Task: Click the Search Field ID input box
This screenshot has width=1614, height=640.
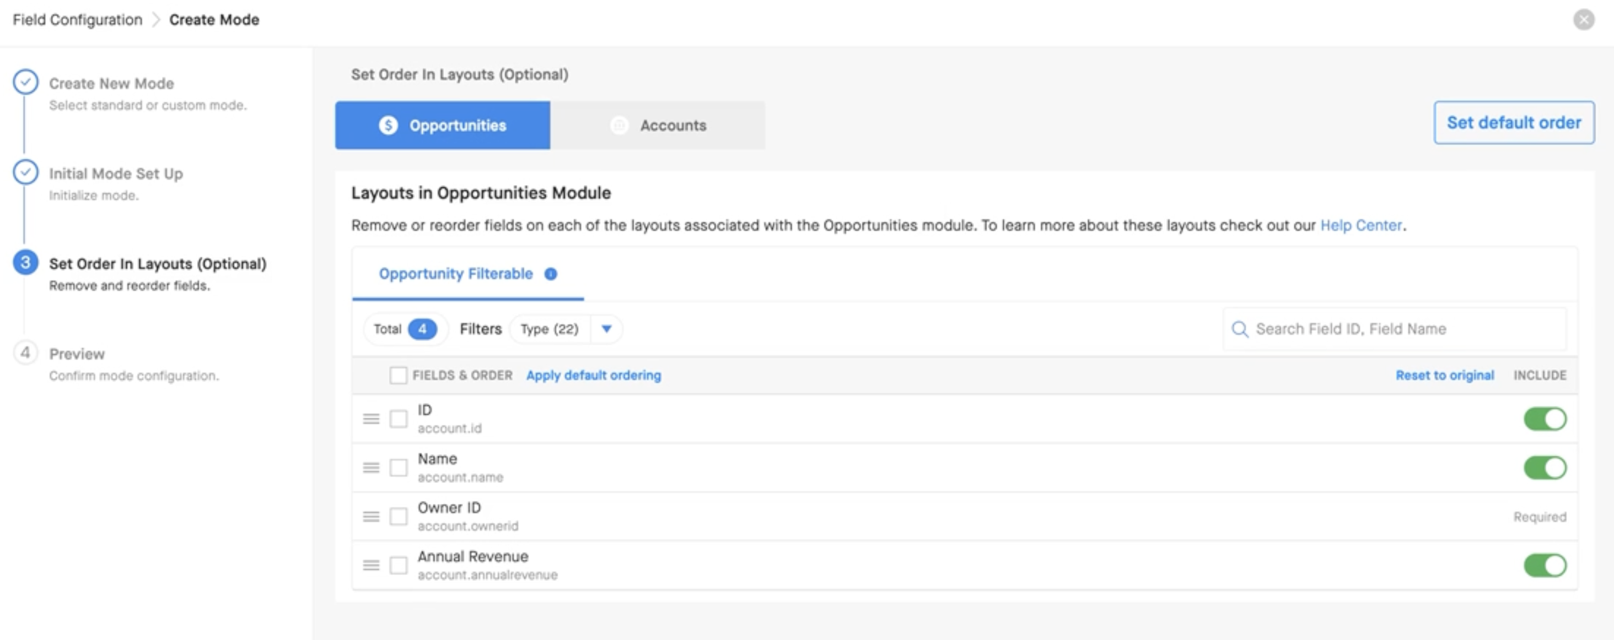Action: 1395,329
